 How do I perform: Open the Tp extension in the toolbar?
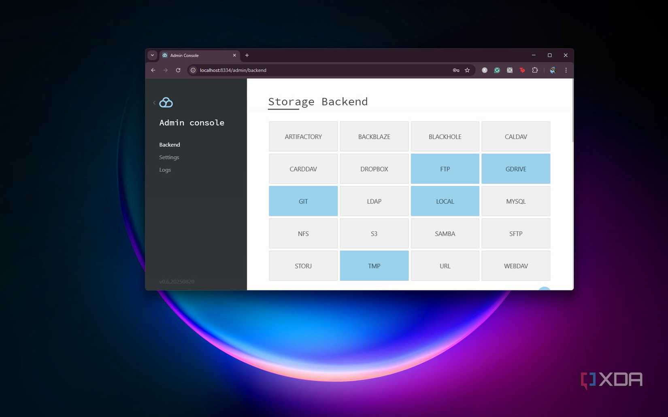(x=522, y=70)
